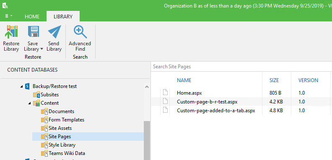Select the Style Library entry
The height and width of the screenshot is (160, 332).
[x=62, y=145]
